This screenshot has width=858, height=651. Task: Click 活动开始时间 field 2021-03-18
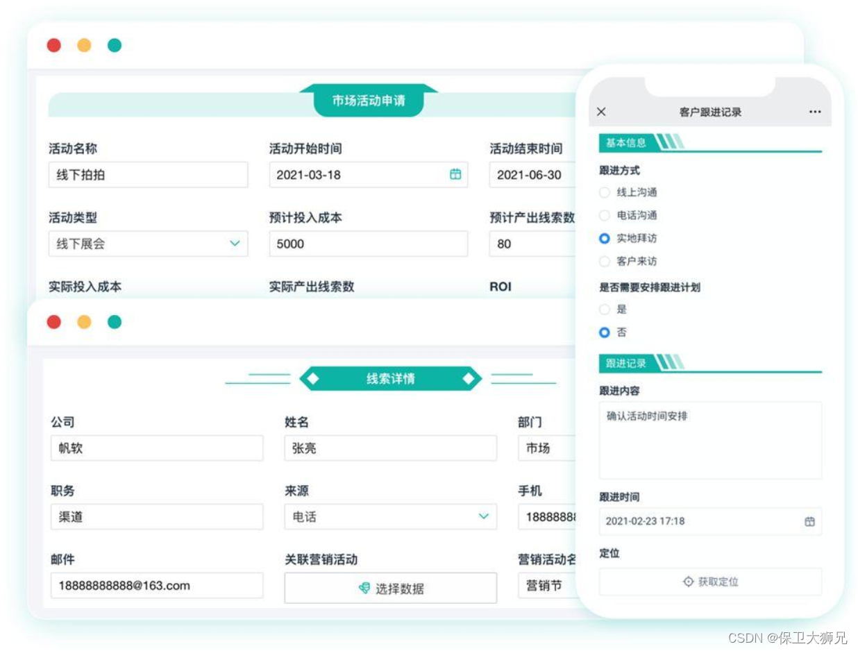(x=369, y=175)
